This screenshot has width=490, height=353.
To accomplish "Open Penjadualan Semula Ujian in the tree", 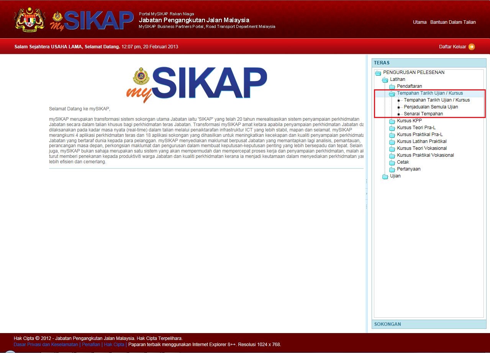I will (431, 107).
